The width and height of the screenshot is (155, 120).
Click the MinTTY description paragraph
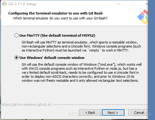[x=81, y=46]
